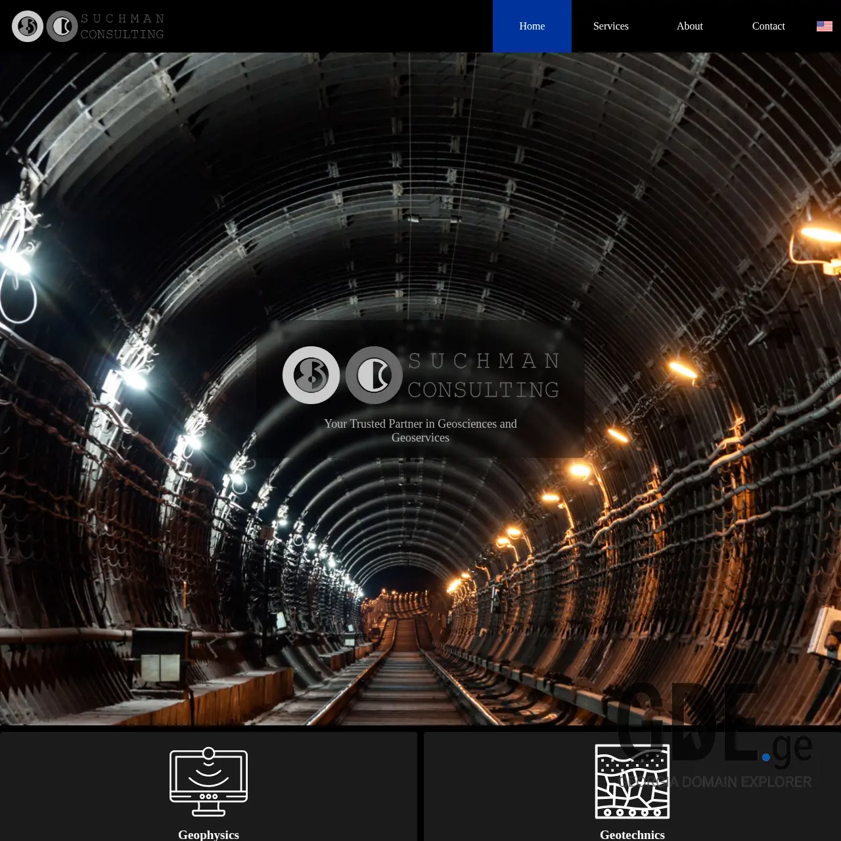
Task: Click the tagline Your Trusted Partner text
Action: tap(420, 430)
